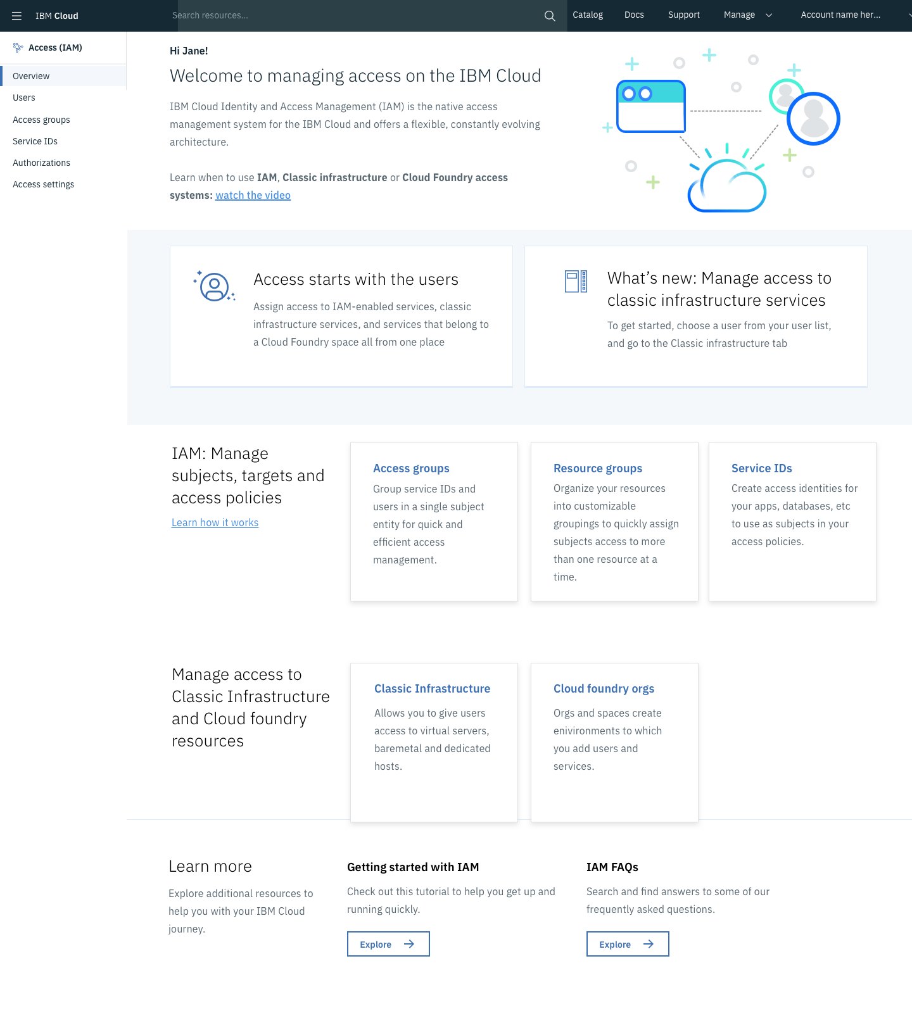Open the Docs menu item
912x1030 pixels.
coord(634,15)
